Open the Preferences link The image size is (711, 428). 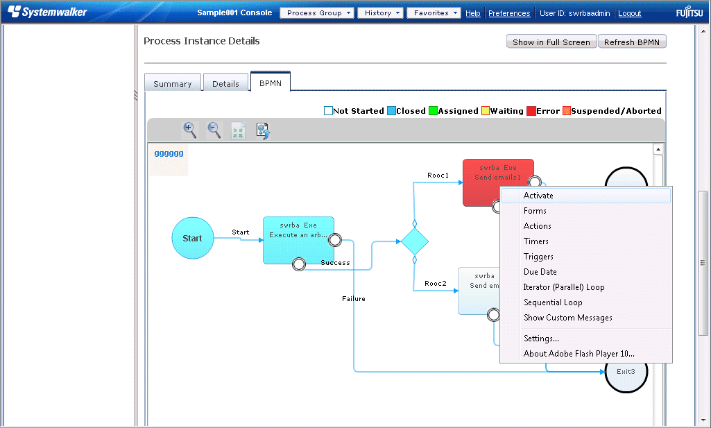pos(509,13)
